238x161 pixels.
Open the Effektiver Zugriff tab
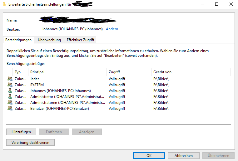click(81, 40)
